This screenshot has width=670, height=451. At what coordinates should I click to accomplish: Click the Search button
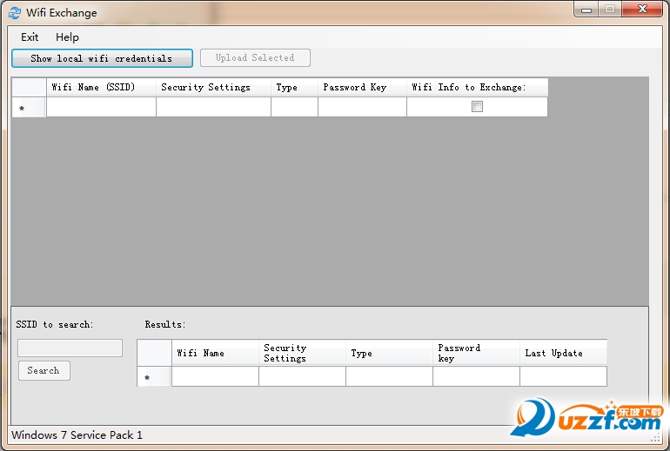pos(44,370)
